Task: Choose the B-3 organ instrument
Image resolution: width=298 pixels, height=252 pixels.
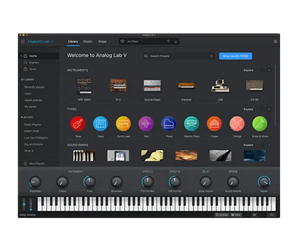Action: (x=118, y=86)
